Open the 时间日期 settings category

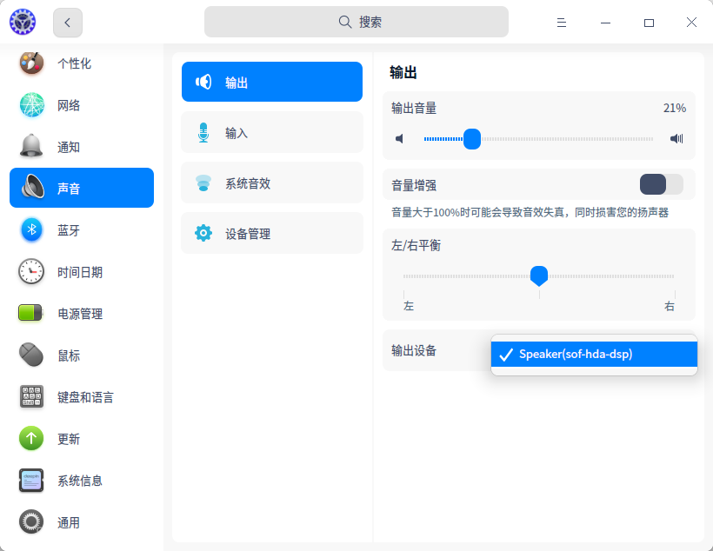[82, 271]
